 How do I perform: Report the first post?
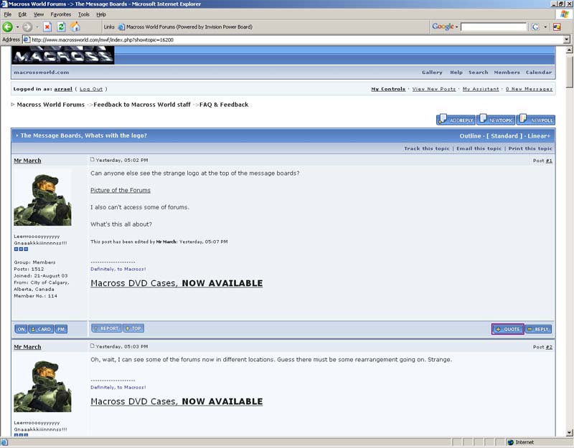pos(106,328)
